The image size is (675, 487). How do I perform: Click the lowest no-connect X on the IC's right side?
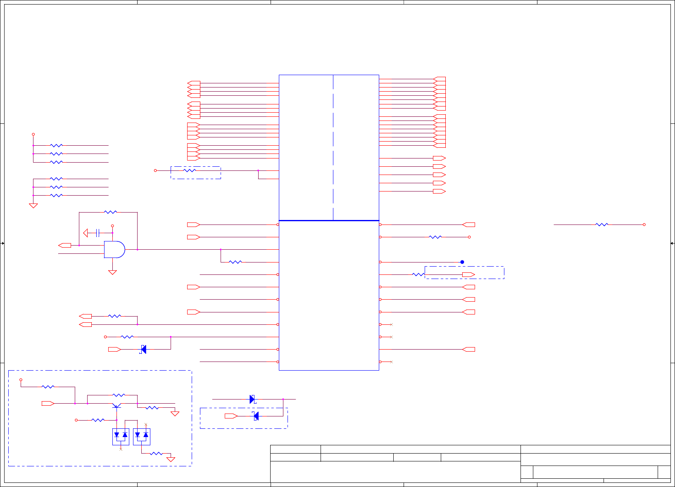[391, 362]
